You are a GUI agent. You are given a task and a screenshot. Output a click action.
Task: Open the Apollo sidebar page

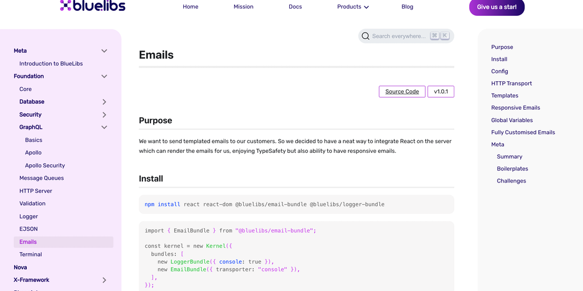point(33,152)
